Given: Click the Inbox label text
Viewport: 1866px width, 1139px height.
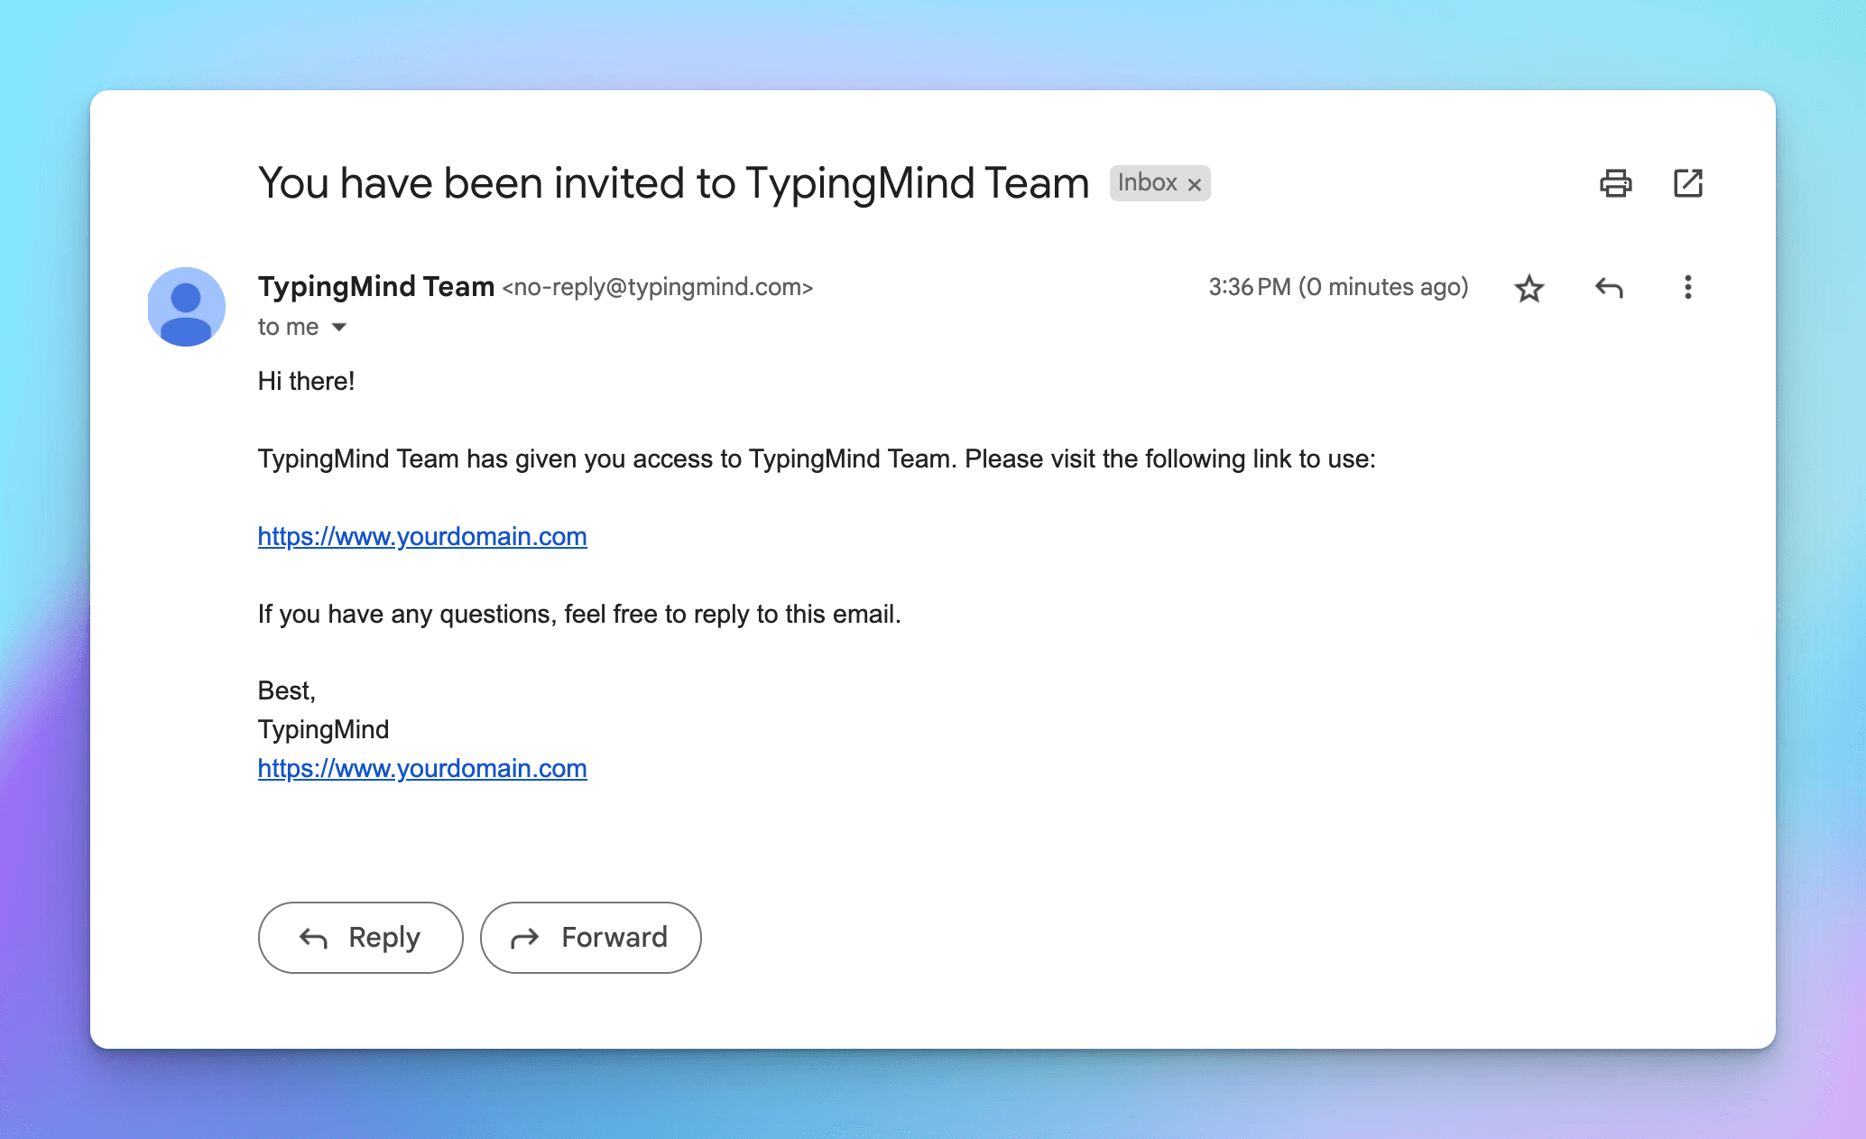Looking at the screenshot, I should tap(1147, 183).
